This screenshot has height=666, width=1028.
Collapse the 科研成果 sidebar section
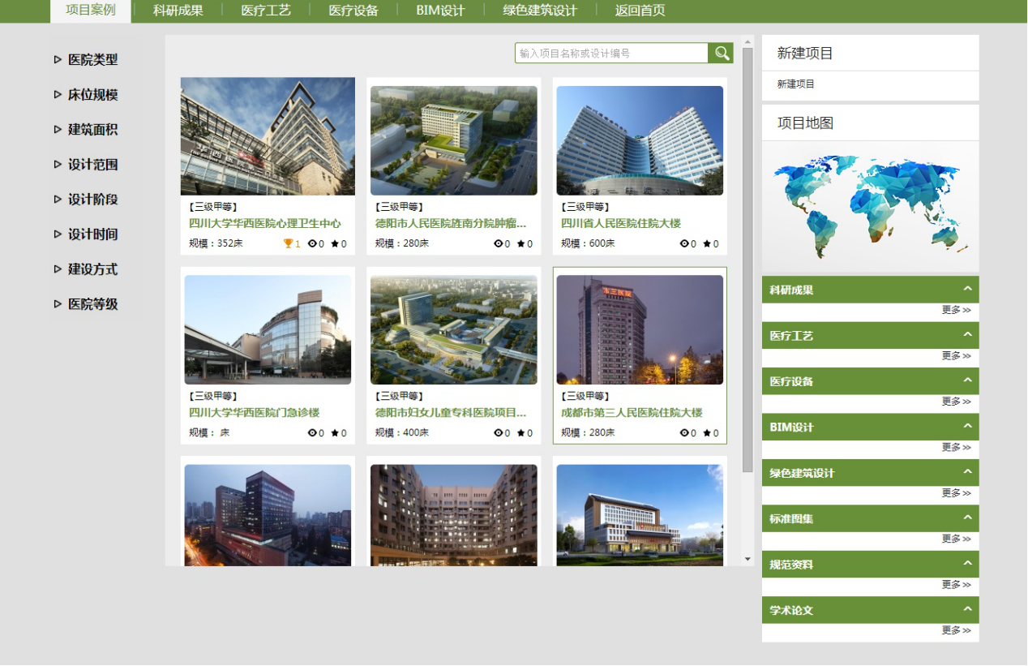967,290
